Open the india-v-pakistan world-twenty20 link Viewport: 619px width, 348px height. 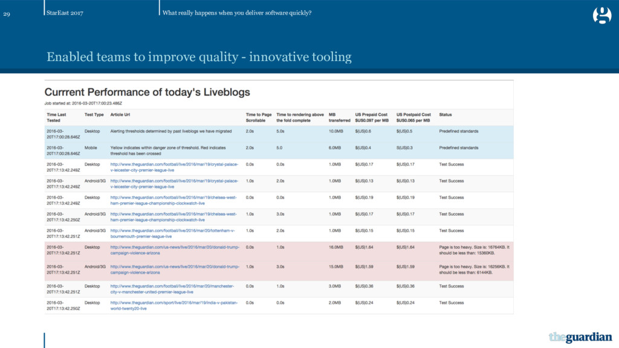tap(174, 306)
